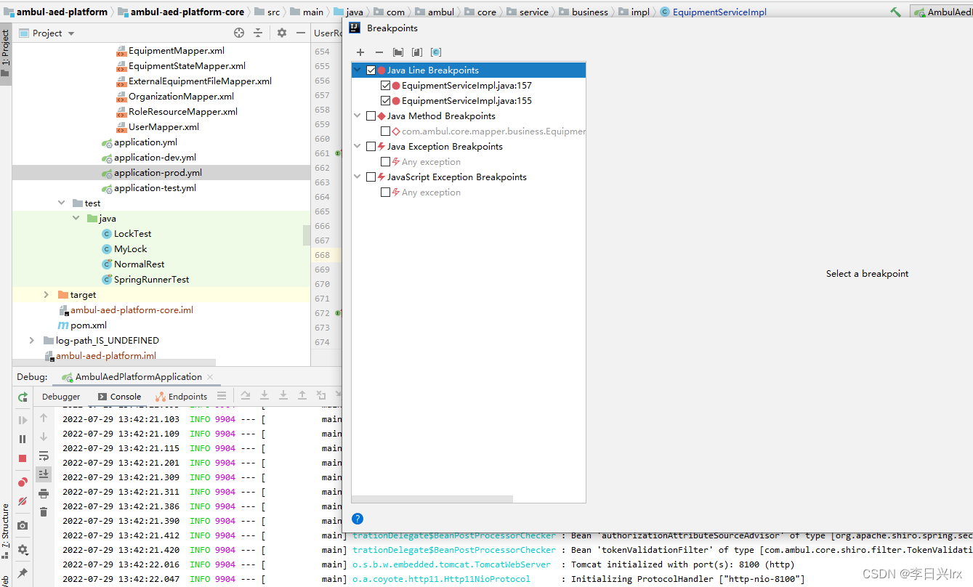This screenshot has width=973, height=587.
Task: Clear all console output trash icon
Action: click(44, 511)
